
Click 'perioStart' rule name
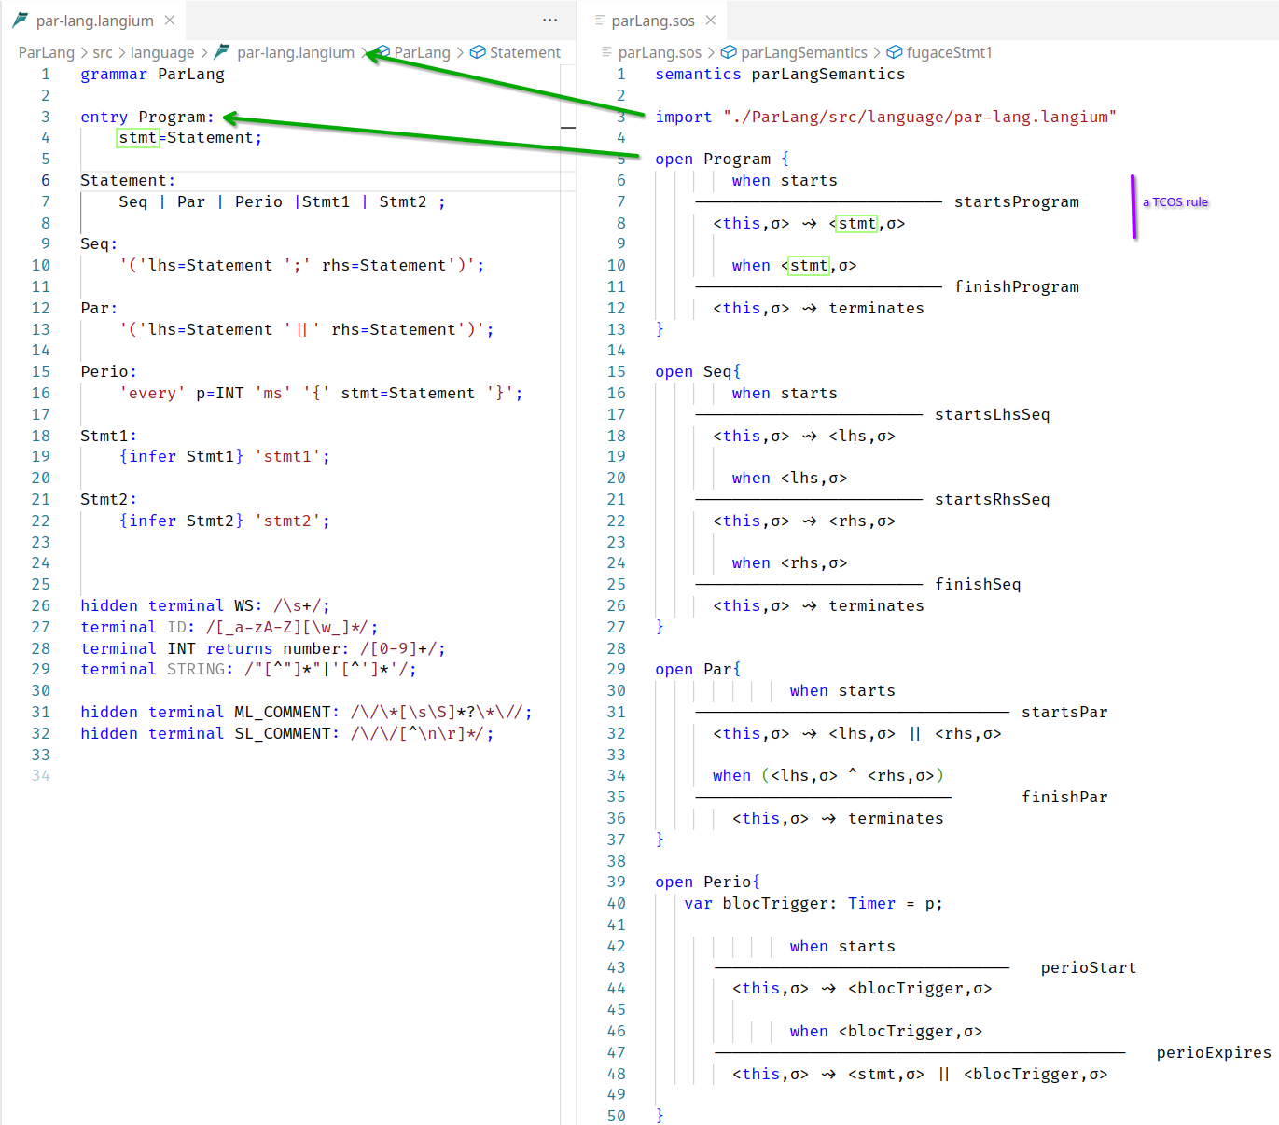[1089, 968]
